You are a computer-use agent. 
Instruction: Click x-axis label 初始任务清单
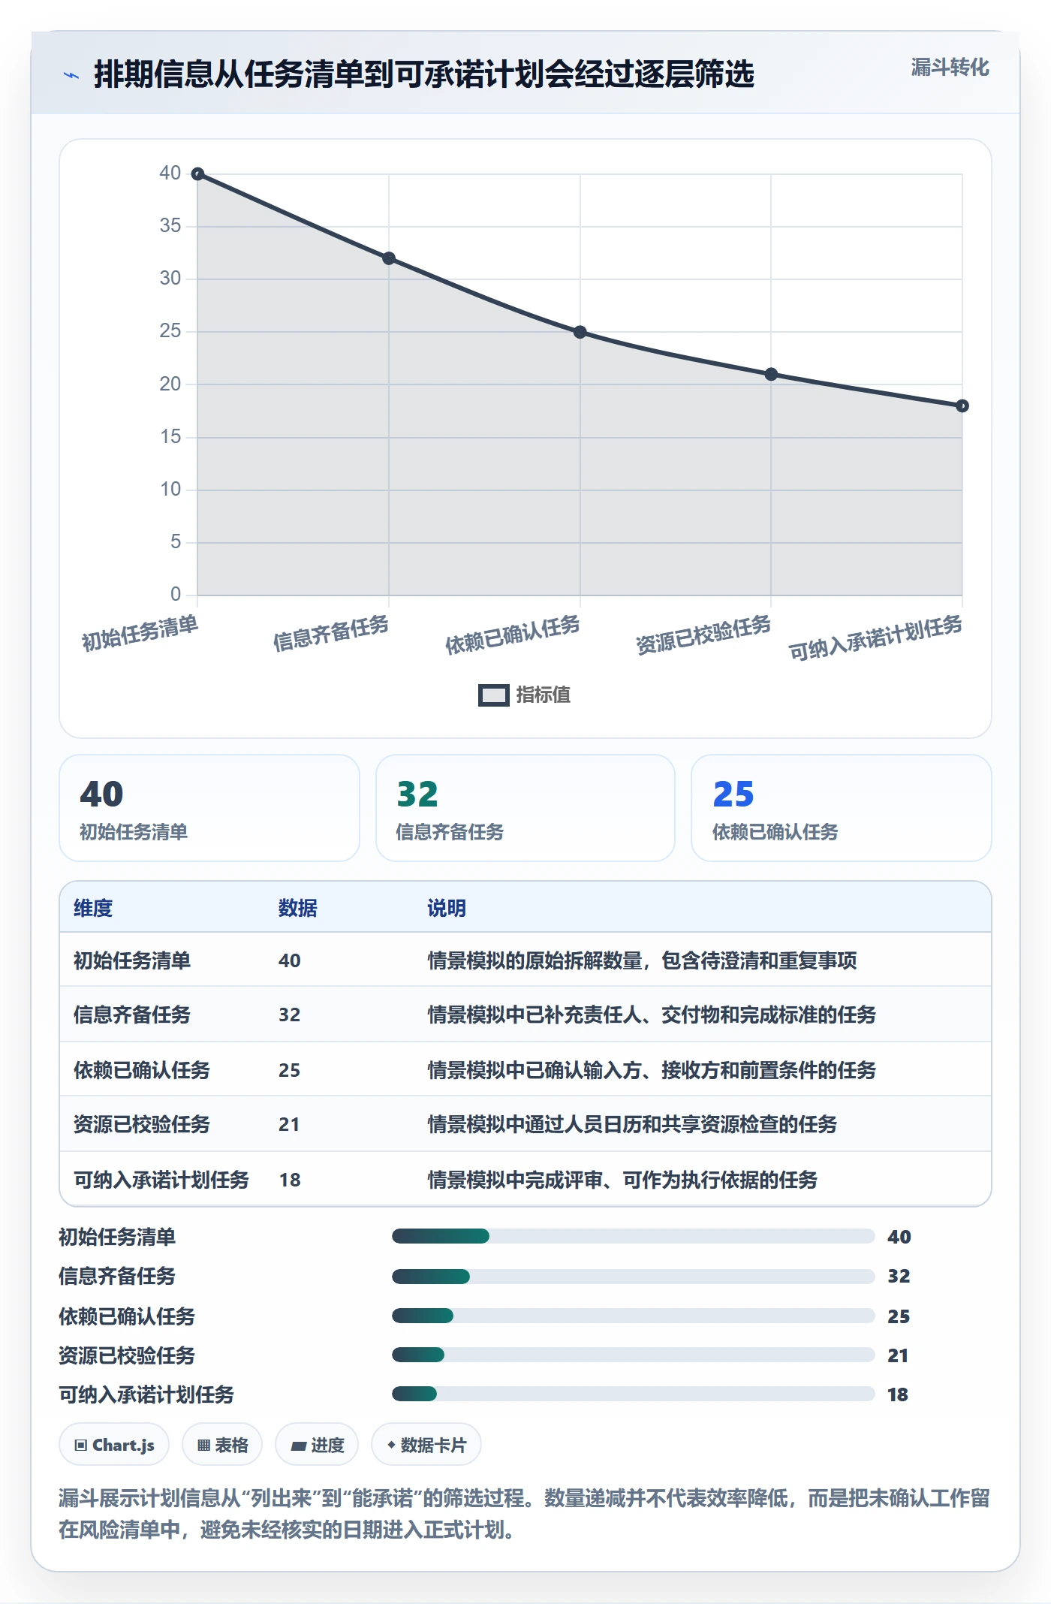(x=140, y=632)
